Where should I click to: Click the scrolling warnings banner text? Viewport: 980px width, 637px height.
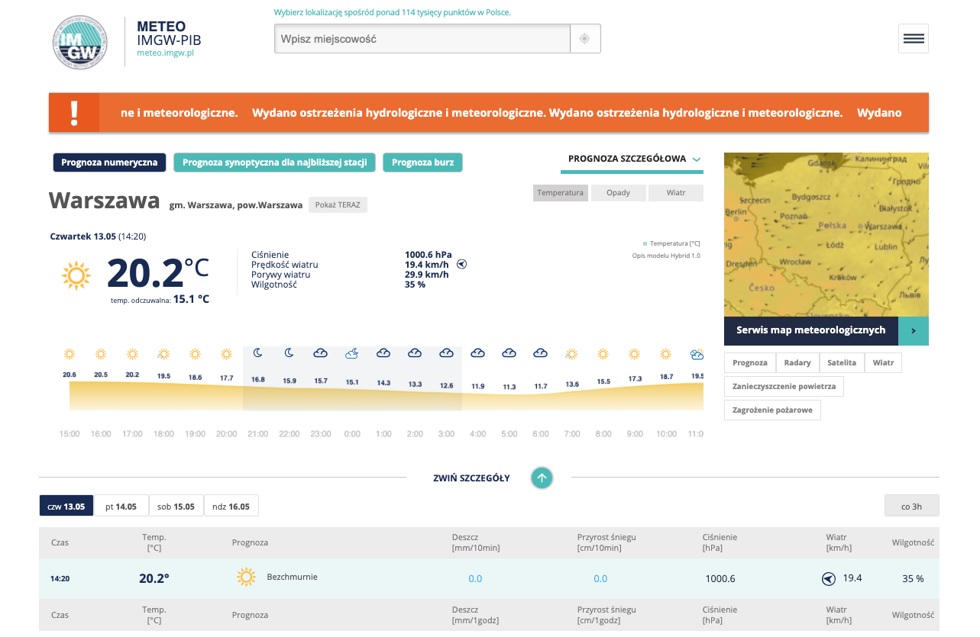pos(512,113)
